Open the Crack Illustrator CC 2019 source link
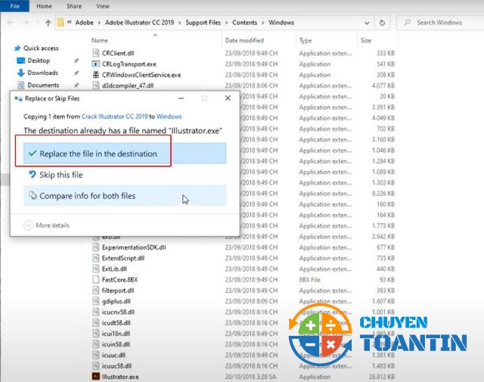The image size is (484, 382). 114,116
